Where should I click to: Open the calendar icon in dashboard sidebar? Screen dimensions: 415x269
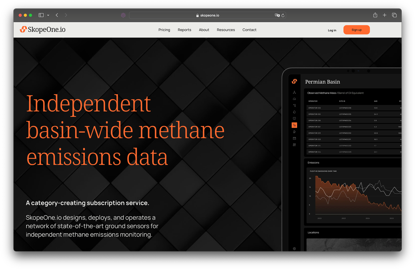pyautogui.click(x=294, y=139)
